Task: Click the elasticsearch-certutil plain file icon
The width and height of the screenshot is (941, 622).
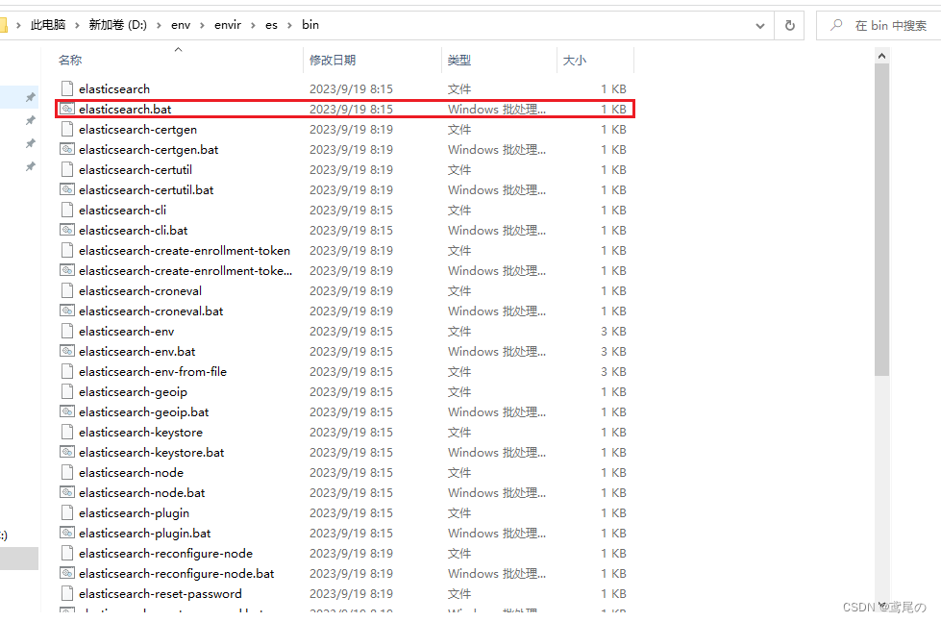Action: pos(67,169)
